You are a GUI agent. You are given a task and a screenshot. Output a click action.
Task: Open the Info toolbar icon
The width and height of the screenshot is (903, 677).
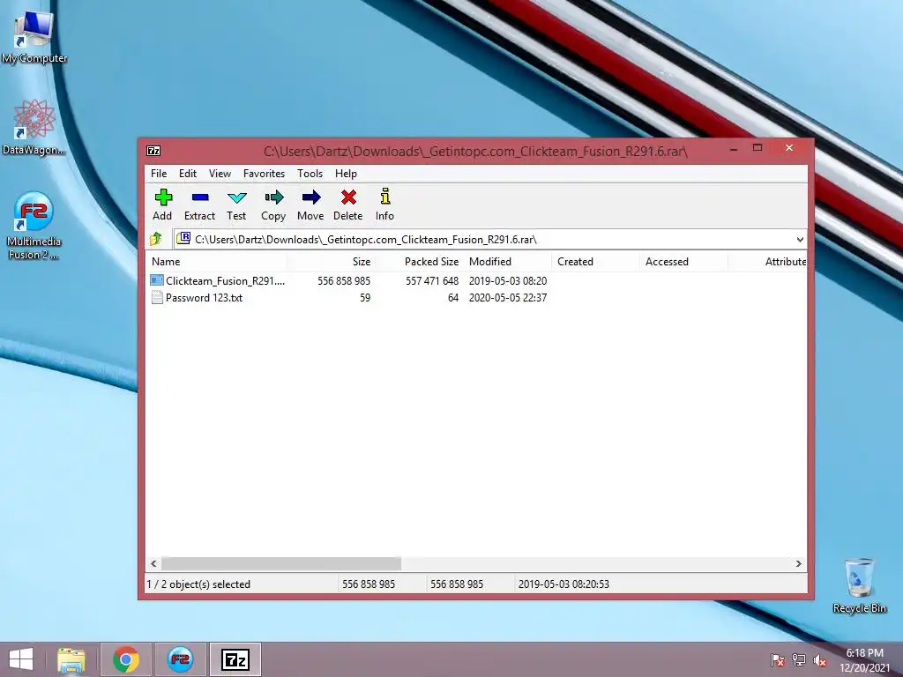click(x=384, y=197)
